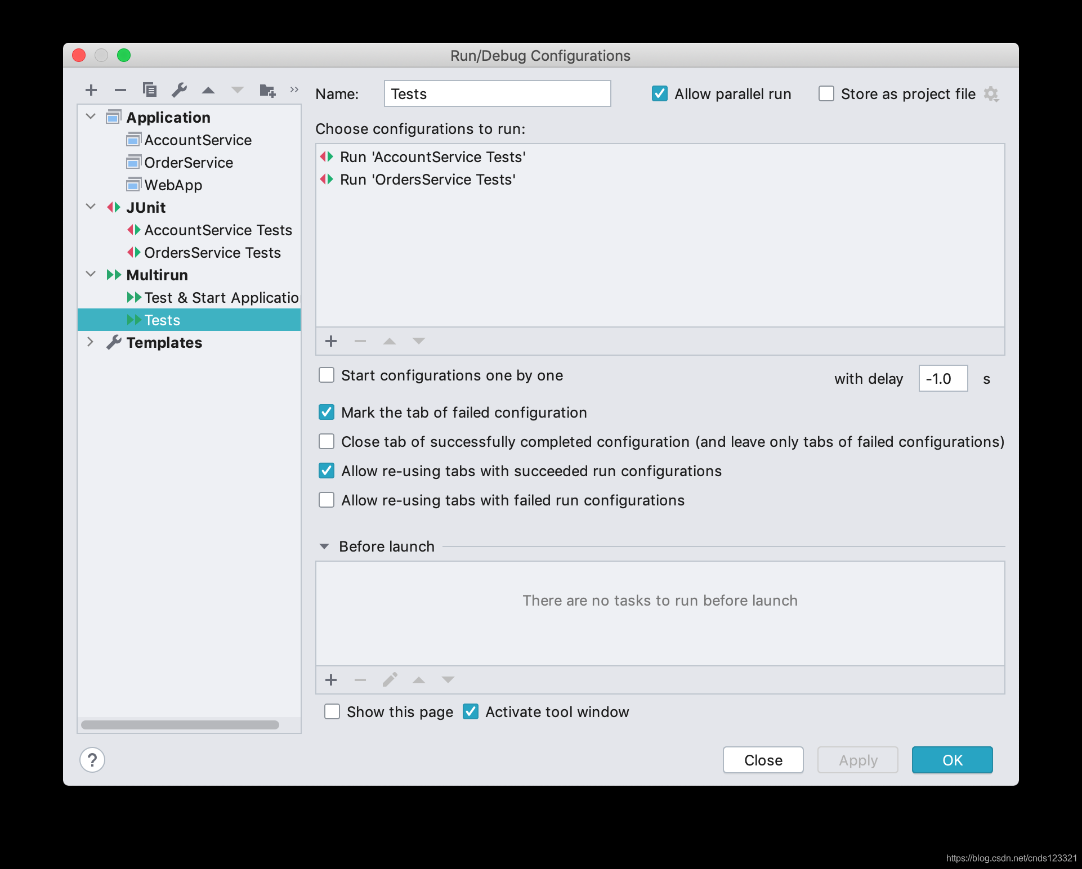Expand the Templates tree node
Image resolution: width=1082 pixels, height=869 pixels.
click(x=91, y=342)
